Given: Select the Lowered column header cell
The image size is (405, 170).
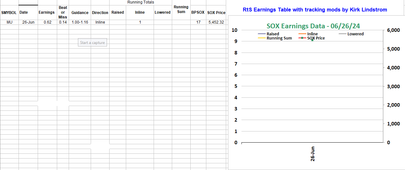Looking at the screenshot, I should [163, 13].
